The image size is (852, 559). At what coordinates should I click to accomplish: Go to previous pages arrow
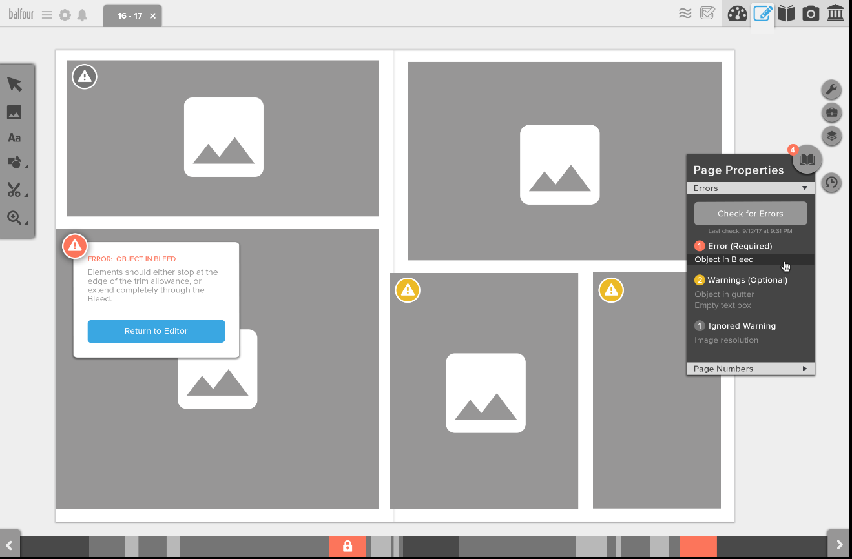[x=10, y=544]
